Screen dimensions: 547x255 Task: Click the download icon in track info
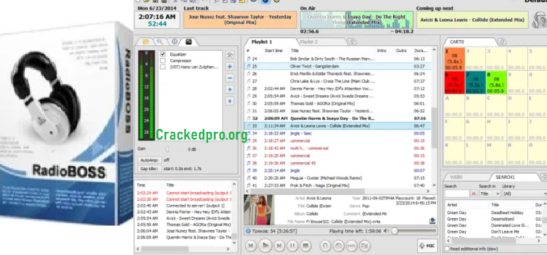pyautogui.click(x=432, y=221)
